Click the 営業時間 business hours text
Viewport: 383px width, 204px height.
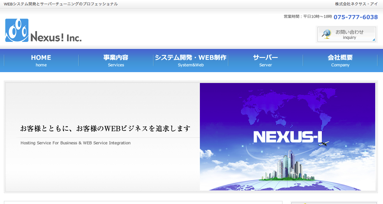(x=308, y=17)
